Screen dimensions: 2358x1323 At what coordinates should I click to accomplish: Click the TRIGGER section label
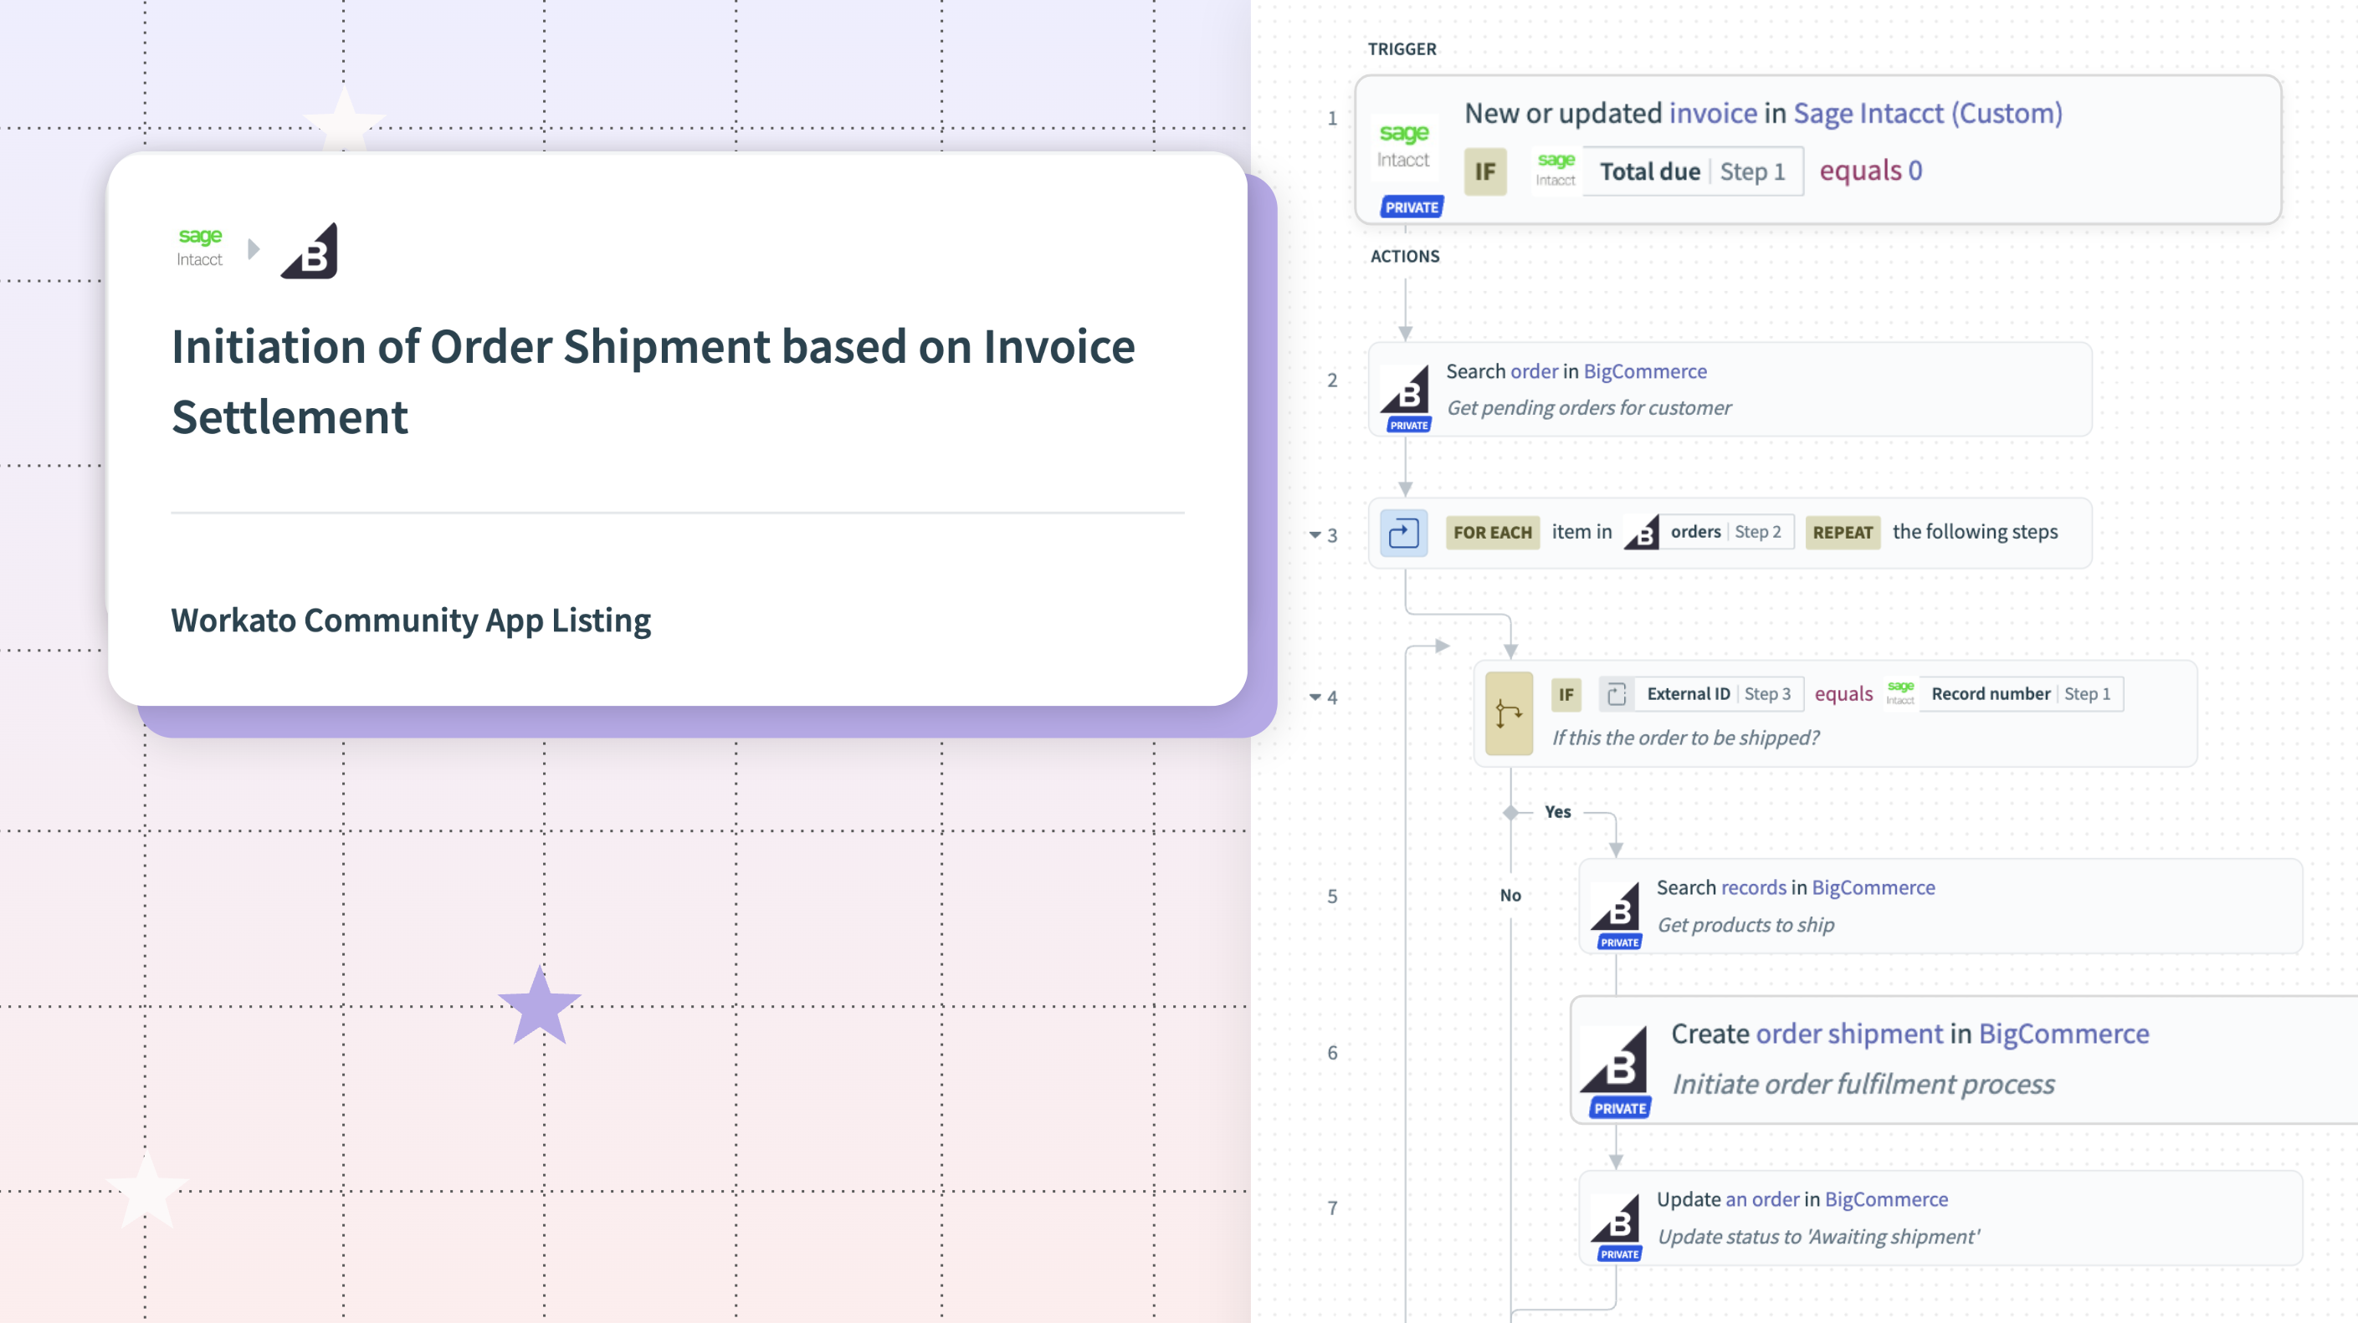(1402, 49)
